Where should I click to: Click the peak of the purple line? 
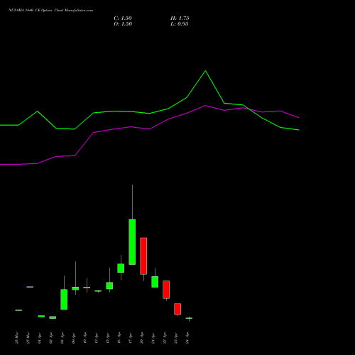pos(205,106)
